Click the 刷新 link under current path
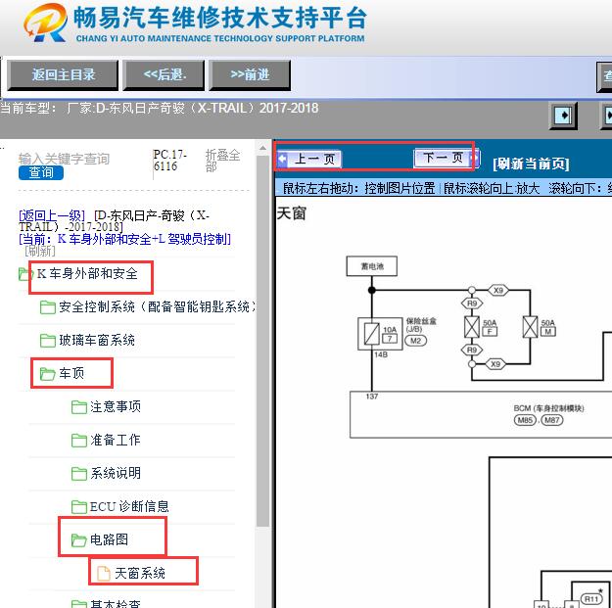Viewport: 612px width, 608px height. [x=40, y=251]
